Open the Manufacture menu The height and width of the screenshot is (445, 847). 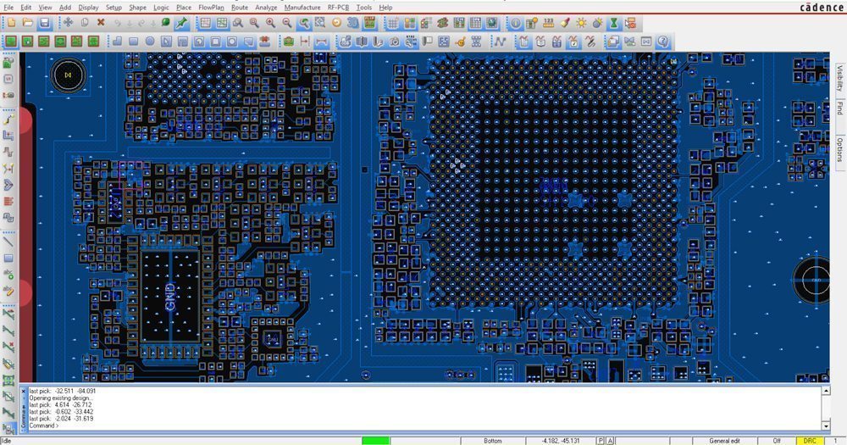click(x=302, y=8)
